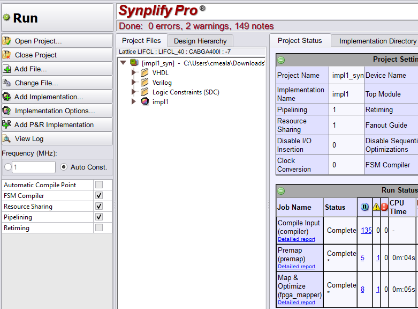Screen dimensions: 418x309
Task: Open Map & Optimize Detailed report link
Action: pyautogui.click(x=297, y=303)
